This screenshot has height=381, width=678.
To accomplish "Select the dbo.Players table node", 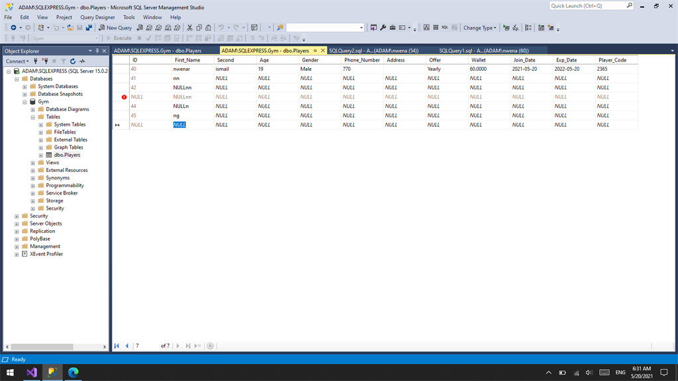I will pos(67,155).
